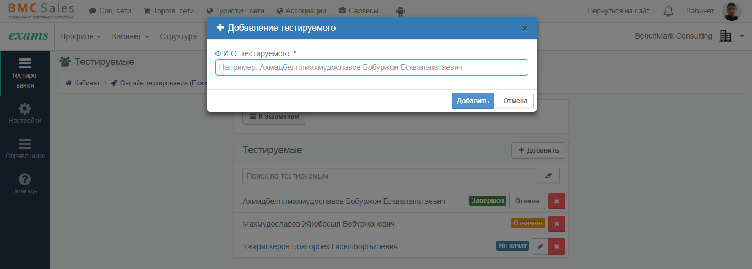View Ответы for Ахмадбелялмахмудославов
Screen dimensions: 752x269
(x=527, y=201)
